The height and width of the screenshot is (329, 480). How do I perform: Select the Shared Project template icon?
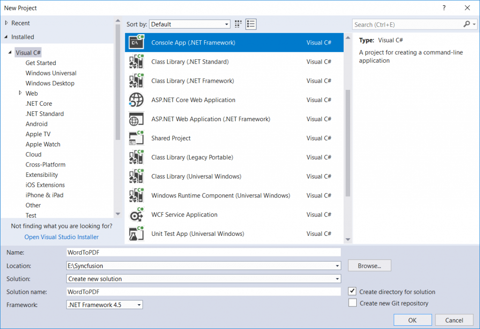(x=136, y=138)
